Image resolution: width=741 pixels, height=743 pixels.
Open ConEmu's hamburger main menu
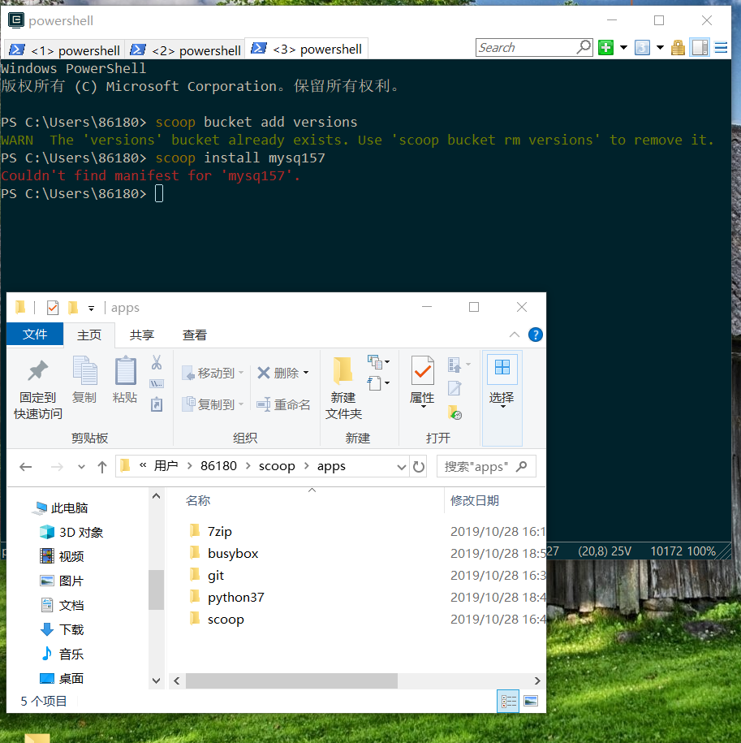pyautogui.click(x=721, y=47)
